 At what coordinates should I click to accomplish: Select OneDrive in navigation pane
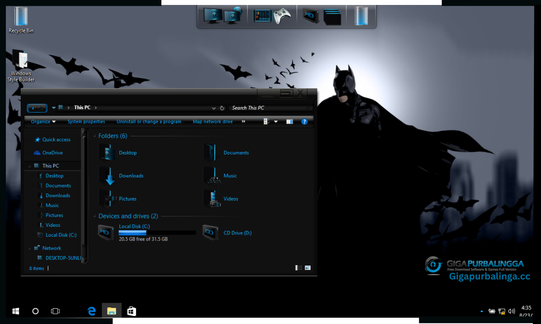point(48,153)
